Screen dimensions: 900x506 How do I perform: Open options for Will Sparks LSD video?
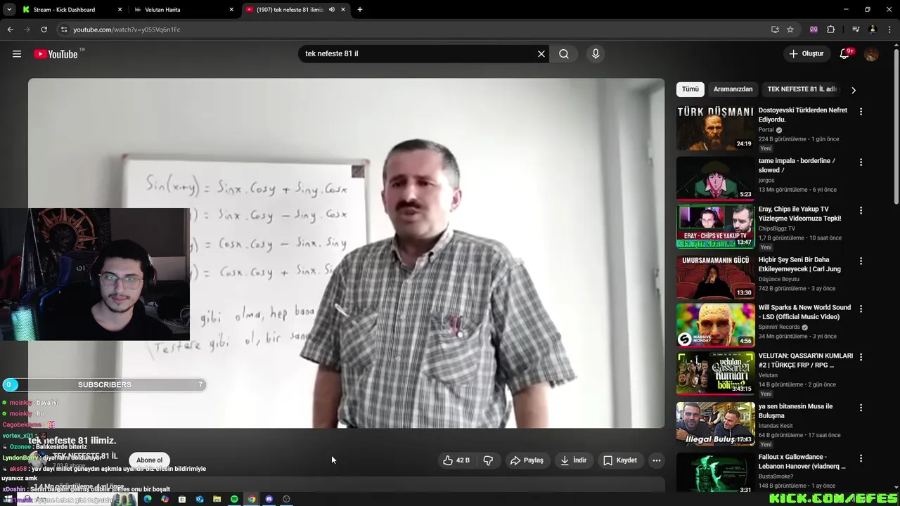click(x=861, y=309)
